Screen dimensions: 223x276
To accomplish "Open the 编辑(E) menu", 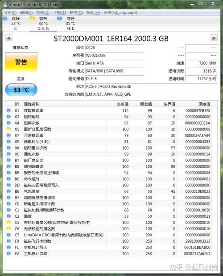I will click(x=26, y=12).
